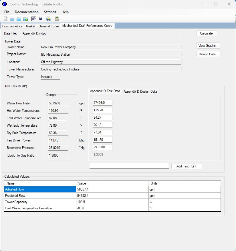Screen dimensions: 236x251
Task: Click the Add Test Point button
Action: pos(187,166)
